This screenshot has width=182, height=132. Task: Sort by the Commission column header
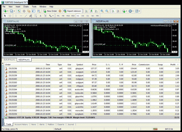(144, 65)
